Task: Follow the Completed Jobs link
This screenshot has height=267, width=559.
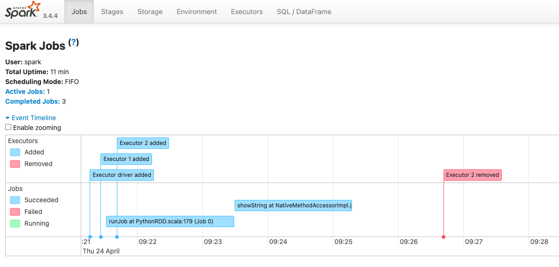Action: pos(33,102)
